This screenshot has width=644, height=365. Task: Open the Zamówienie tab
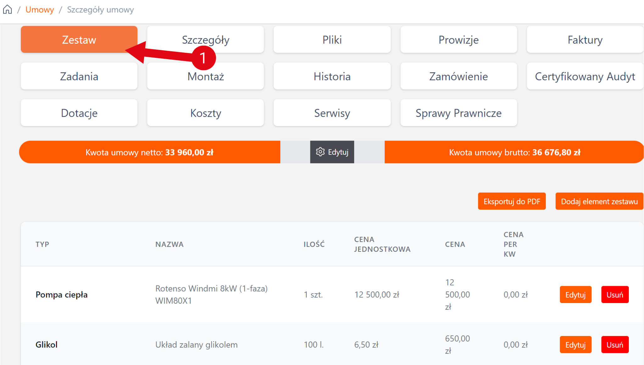click(x=458, y=76)
